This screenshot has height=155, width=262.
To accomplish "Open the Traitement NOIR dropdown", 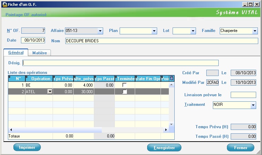I will [253, 105].
